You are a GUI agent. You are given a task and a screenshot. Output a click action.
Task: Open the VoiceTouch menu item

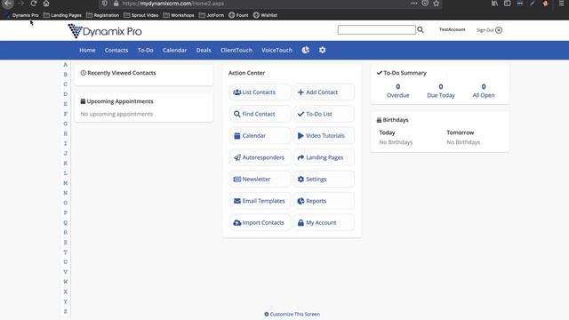pos(276,50)
